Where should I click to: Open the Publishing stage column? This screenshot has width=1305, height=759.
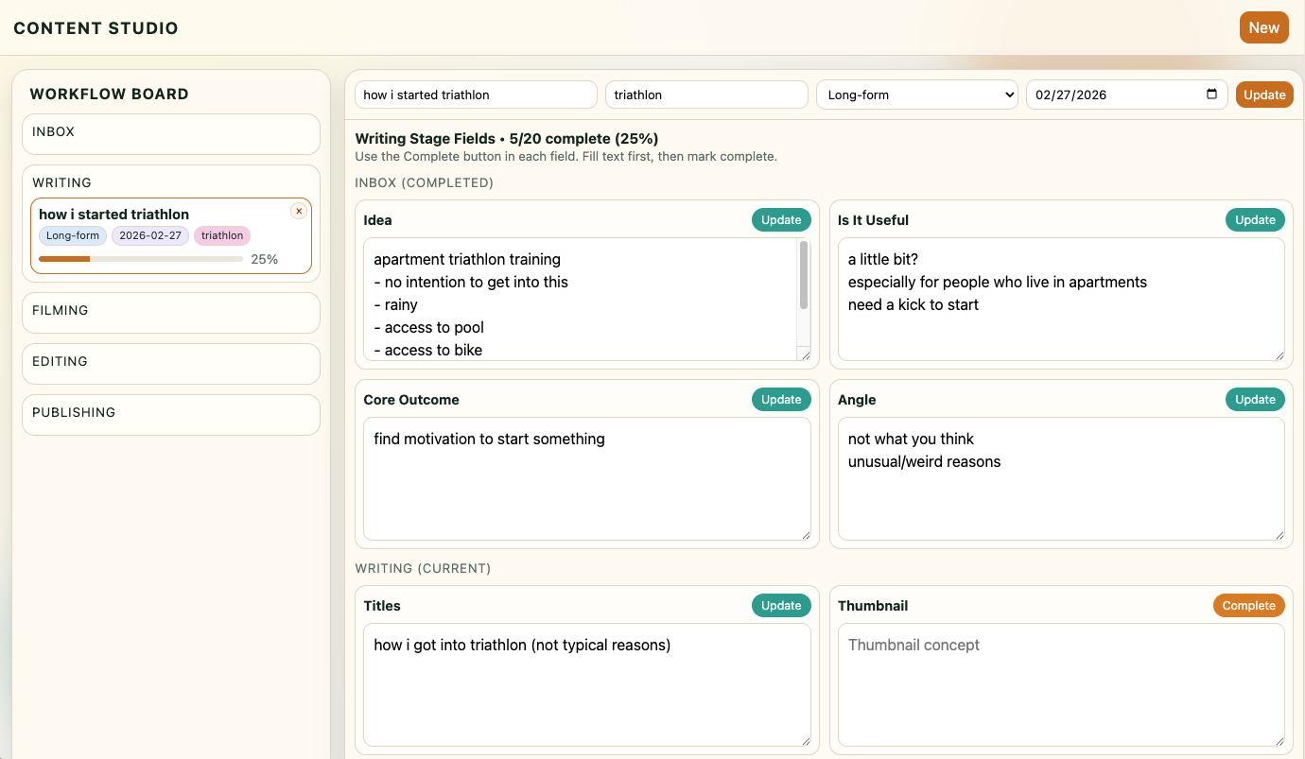[171, 414]
